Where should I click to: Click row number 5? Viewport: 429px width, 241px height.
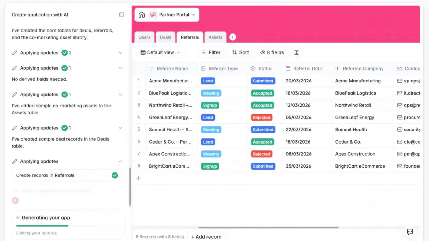pos(139,129)
